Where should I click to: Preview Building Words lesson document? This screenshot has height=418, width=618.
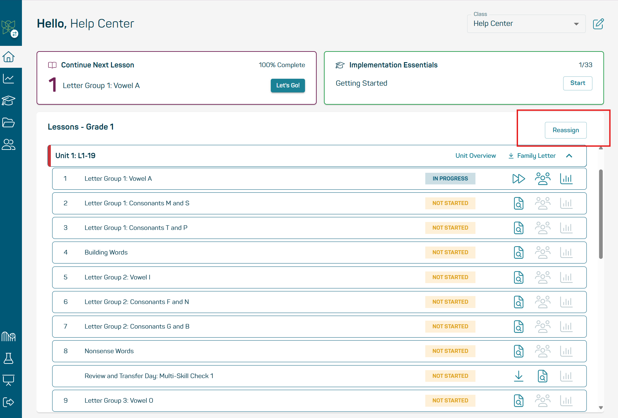[x=519, y=253]
